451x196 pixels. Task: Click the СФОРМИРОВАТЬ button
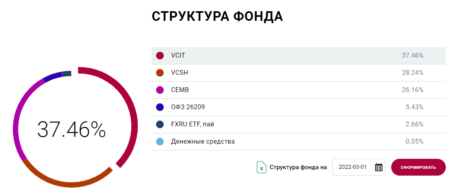click(418, 167)
